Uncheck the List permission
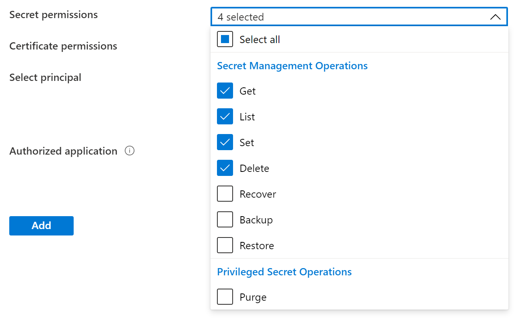 coord(225,116)
